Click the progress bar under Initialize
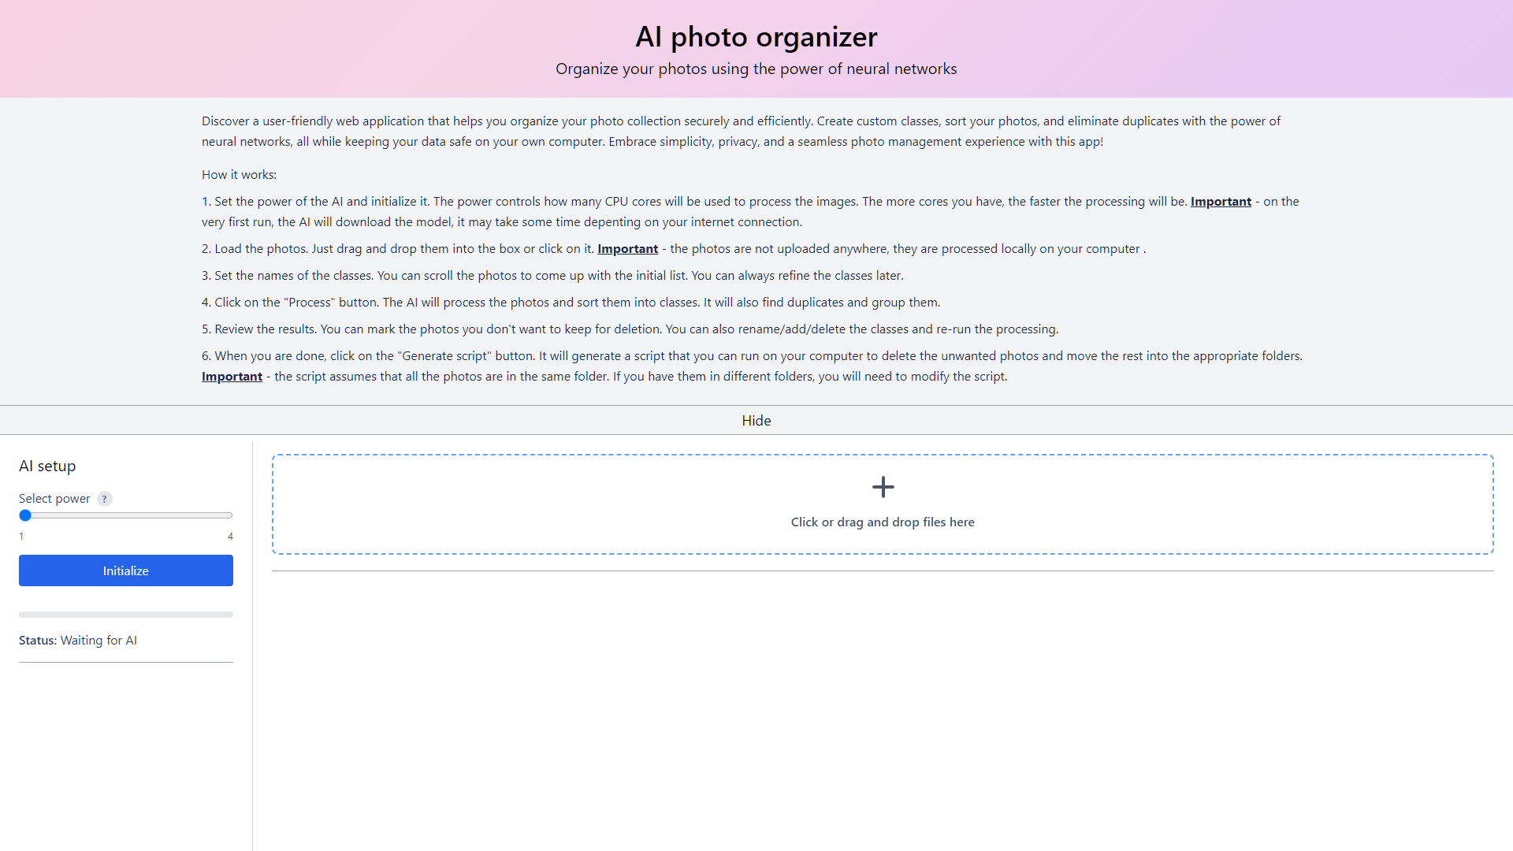1513x851 pixels. [x=125, y=614]
